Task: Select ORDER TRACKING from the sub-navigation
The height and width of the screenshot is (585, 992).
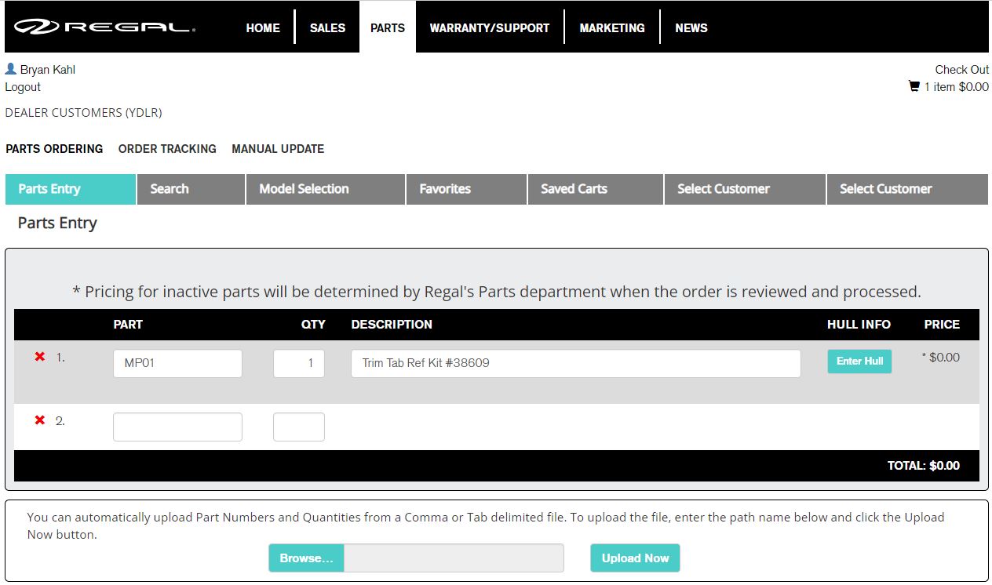Action: tap(167, 149)
